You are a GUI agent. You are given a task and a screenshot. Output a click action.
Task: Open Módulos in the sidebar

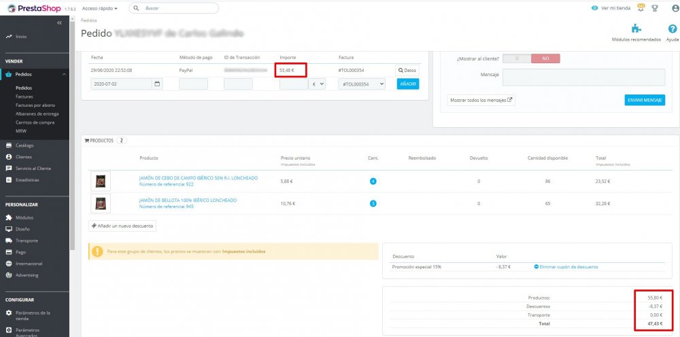point(24,218)
